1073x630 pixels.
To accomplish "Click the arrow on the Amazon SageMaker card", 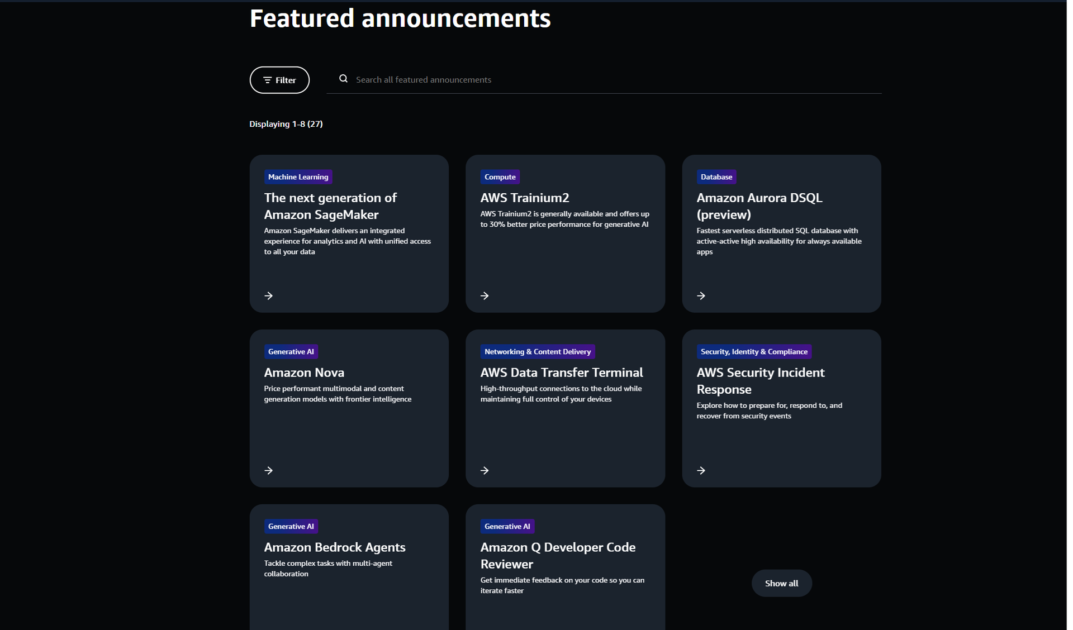I will [269, 295].
